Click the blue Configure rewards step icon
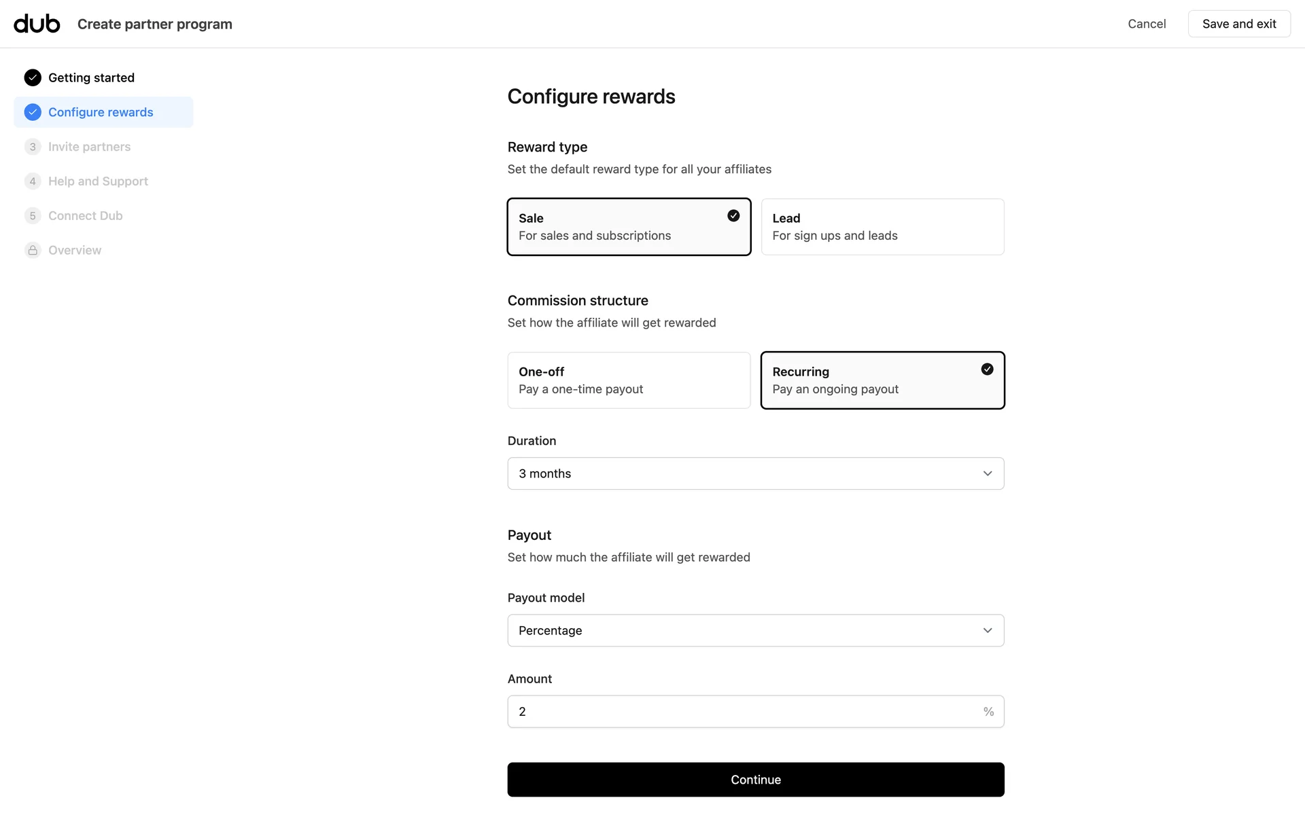 coord(33,112)
